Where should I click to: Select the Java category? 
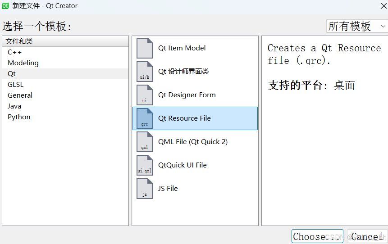pyautogui.click(x=65, y=106)
